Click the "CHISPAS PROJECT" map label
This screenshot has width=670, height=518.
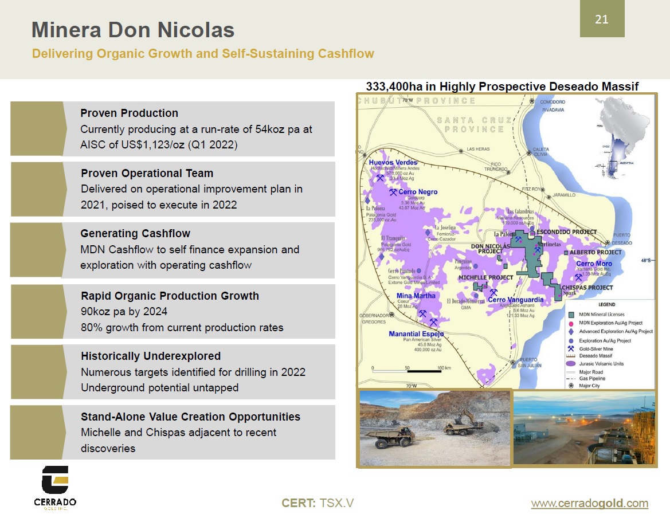(x=587, y=288)
